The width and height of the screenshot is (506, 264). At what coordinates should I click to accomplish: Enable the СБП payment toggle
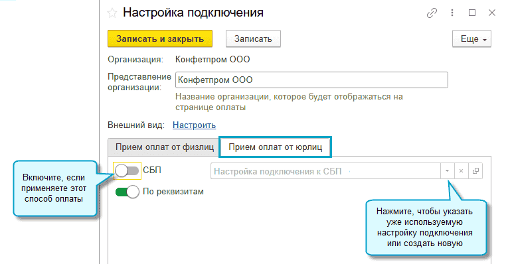pyautogui.click(x=127, y=170)
